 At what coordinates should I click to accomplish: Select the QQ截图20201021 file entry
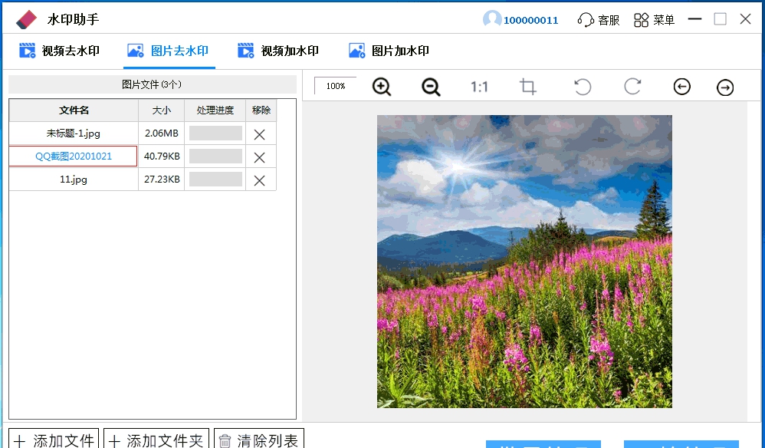[x=73, y=156]
